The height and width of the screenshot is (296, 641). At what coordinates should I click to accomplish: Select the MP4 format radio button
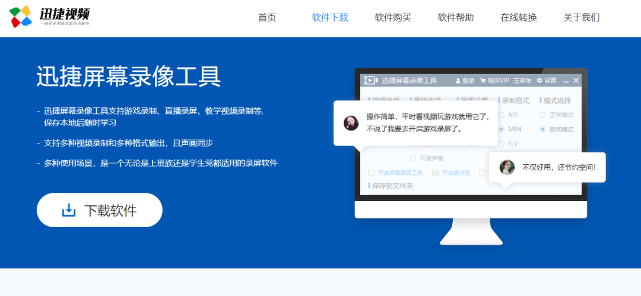pyautogui.click(x=501, y=129)
